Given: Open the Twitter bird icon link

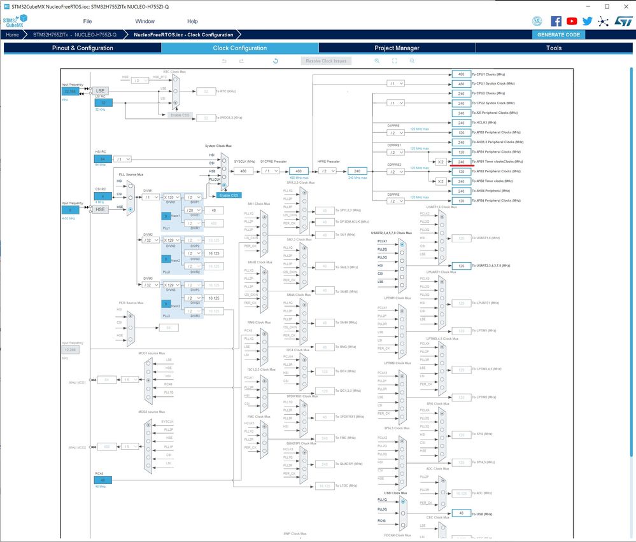Looking at the screenshot, I should 588,21.
